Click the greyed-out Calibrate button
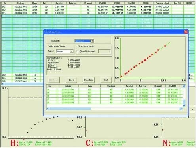 tap(54, 80)
